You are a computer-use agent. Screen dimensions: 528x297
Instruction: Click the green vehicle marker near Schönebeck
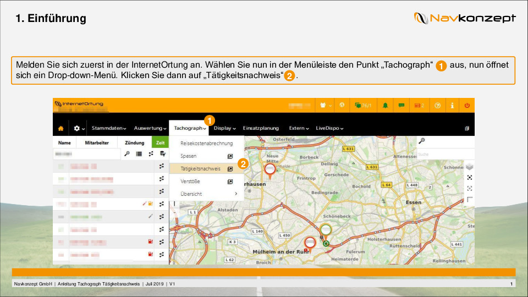pos(326,232)
